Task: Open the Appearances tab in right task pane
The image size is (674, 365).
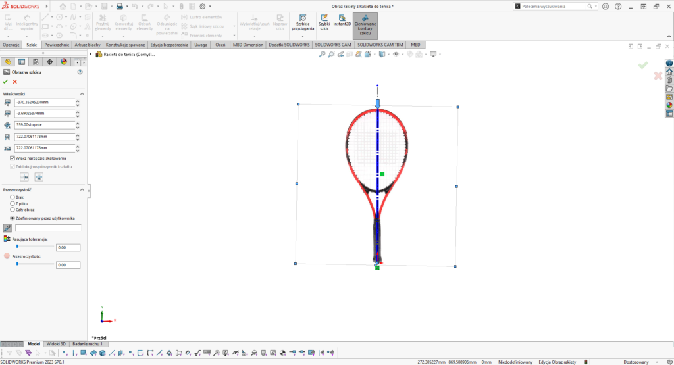Action: [x=669, y=105]
